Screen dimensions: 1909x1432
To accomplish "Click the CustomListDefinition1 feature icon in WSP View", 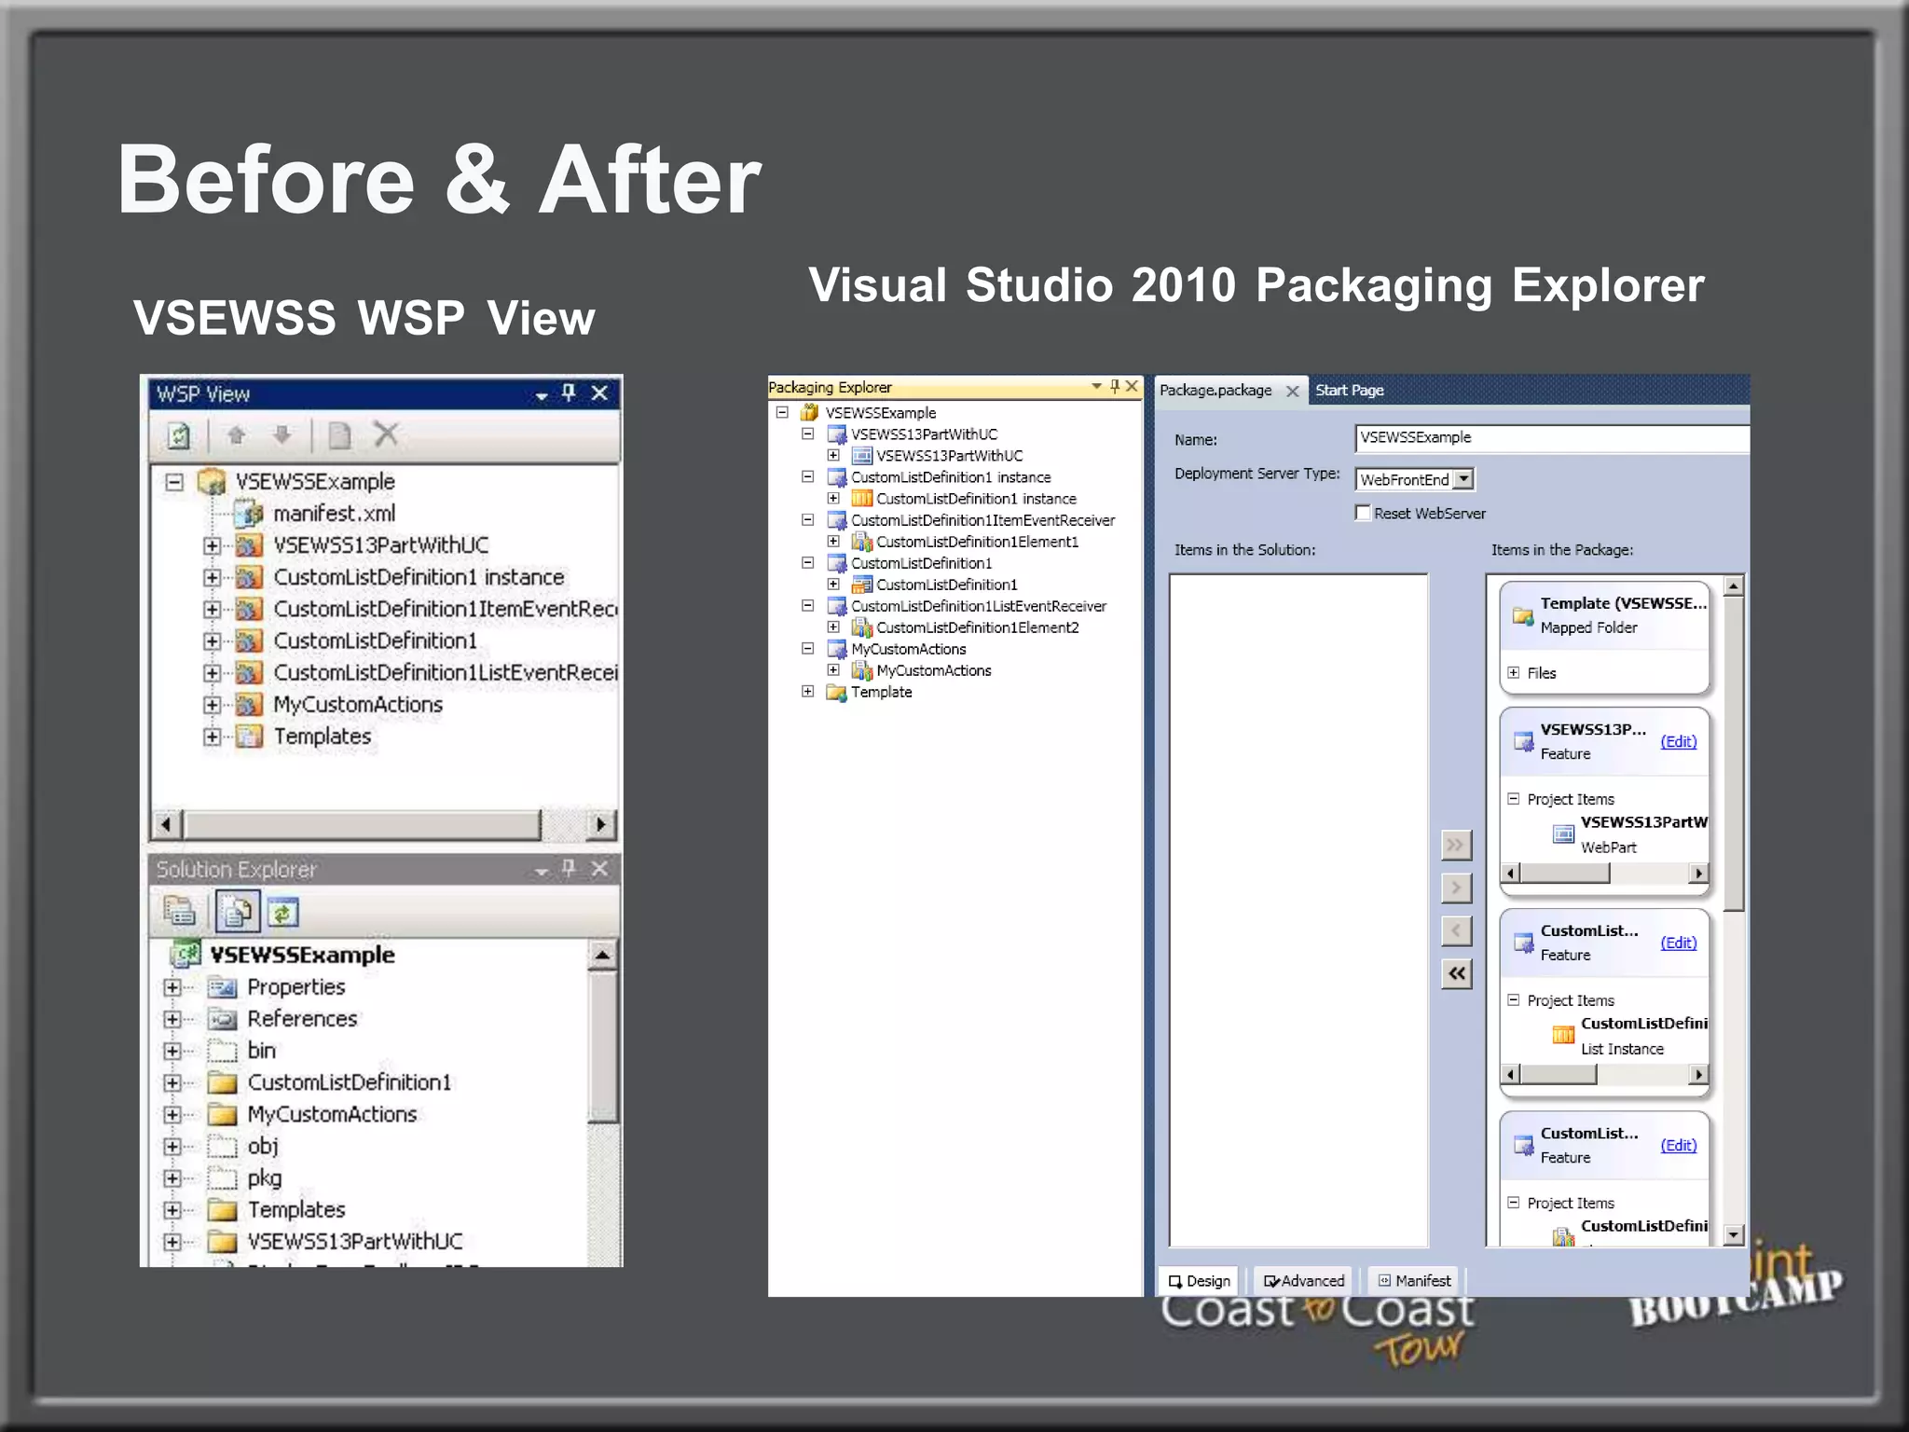I will point(249,640).
